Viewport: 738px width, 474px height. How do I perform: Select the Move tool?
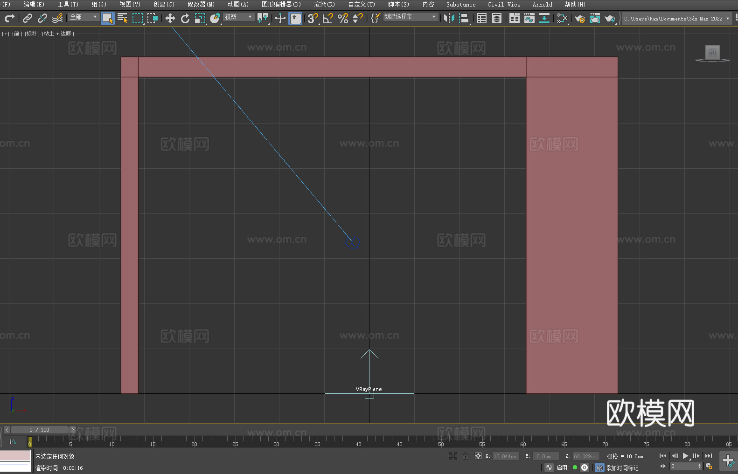tap(170, 18)
